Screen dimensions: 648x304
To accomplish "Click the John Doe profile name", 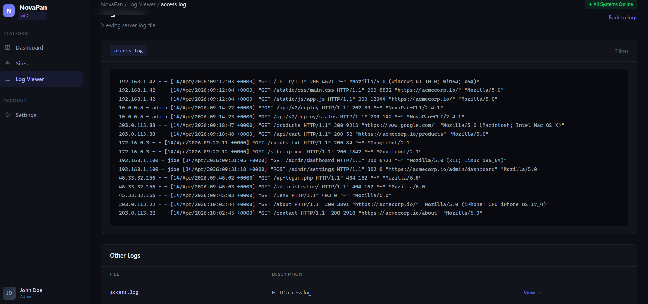I will pos(31,290).
